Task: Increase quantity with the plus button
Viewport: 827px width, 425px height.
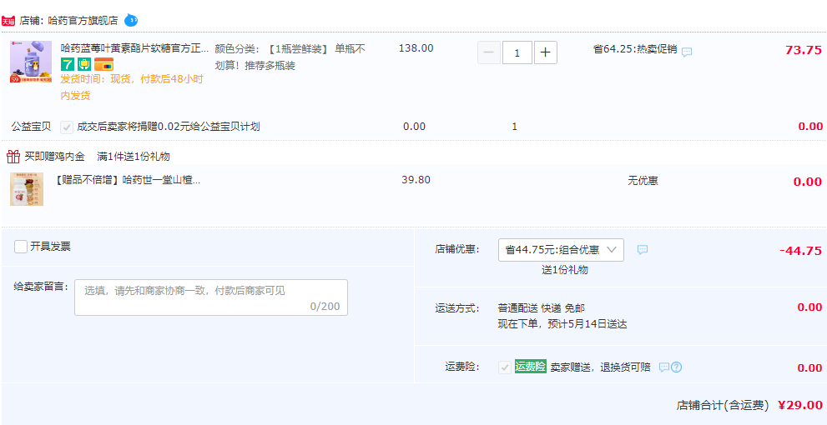Action: (x=546, y=52)
